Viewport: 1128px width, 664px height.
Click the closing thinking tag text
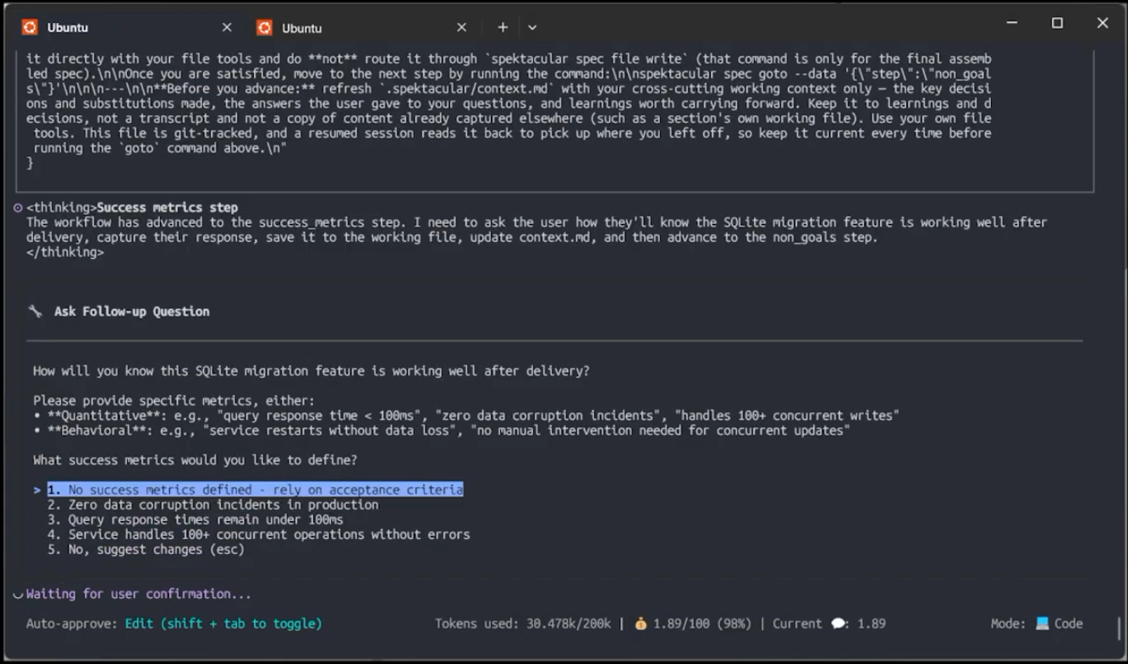tap(65, 252)
